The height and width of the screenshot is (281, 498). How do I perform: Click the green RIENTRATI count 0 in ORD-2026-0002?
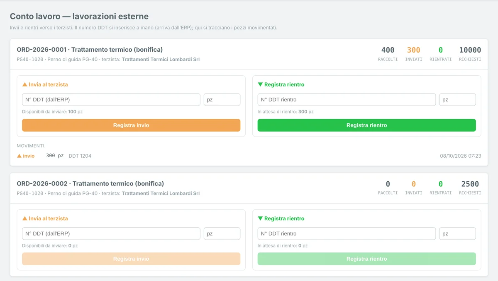(441, 184)
